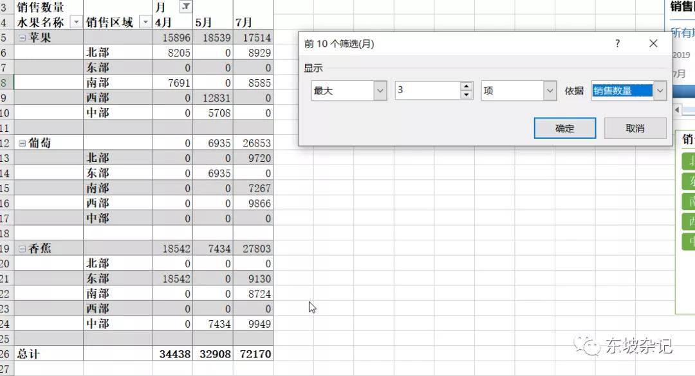695x376 pixels.
Task: Open the 月 column filter icon
Action: tap(186, 6)
